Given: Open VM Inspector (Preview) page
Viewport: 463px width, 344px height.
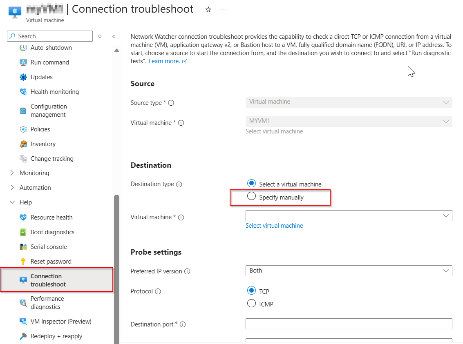Looking at the screenshot, I should (x=61, y=322).
